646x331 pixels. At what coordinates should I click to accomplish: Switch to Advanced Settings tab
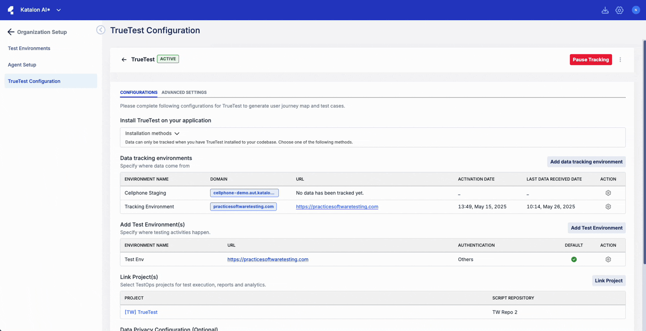184,92
